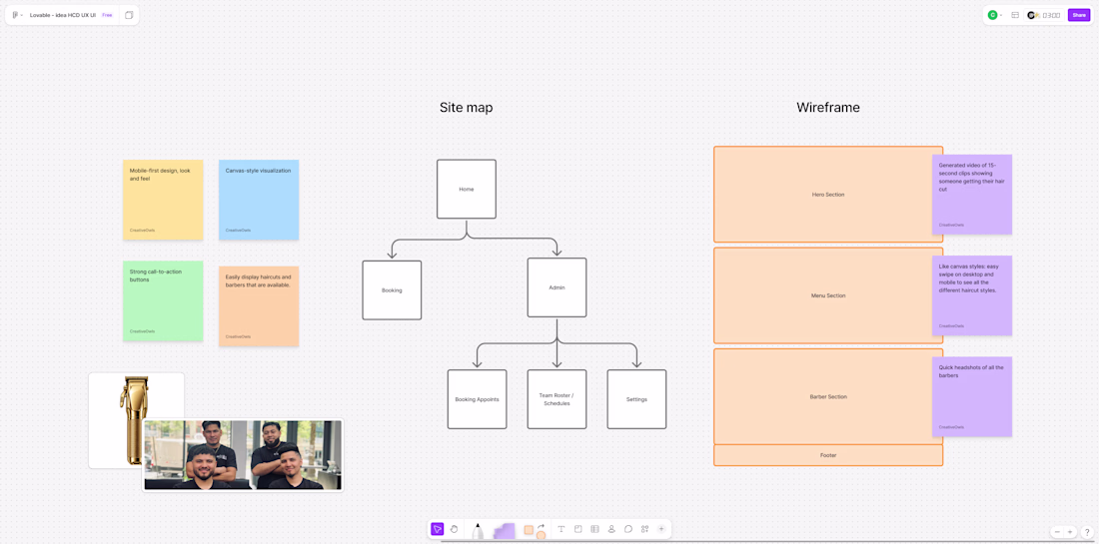This screenshot has height=544, width=1099.
Task: Expand the dropdown beside the avatar
Action: click(x=1001, y=15)
